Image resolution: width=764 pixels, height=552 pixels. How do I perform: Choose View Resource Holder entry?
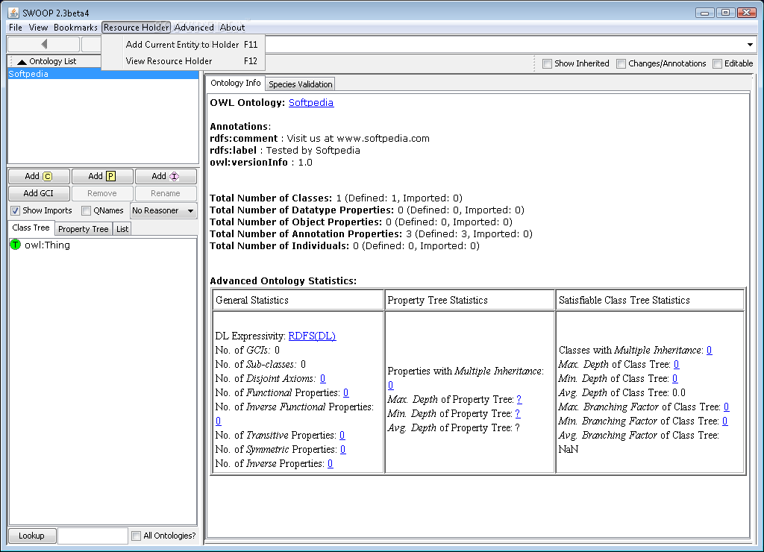point(184,61)
